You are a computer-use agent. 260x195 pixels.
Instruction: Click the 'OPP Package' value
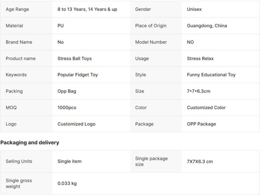(201, 124)
